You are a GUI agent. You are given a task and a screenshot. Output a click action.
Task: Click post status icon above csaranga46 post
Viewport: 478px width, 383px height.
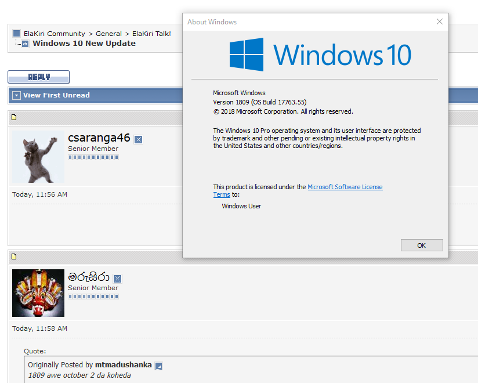coord(14,117)
